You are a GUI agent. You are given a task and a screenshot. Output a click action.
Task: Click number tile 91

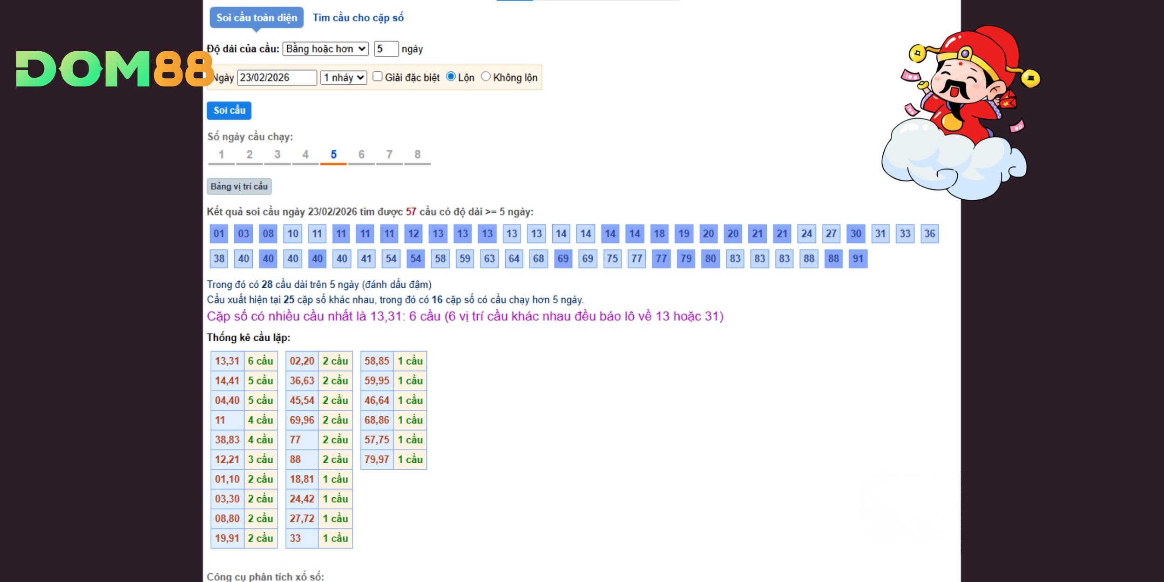pyautogui.click(x=858, y=259)
